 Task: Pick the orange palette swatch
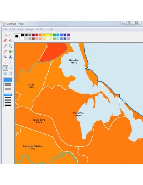40,35
